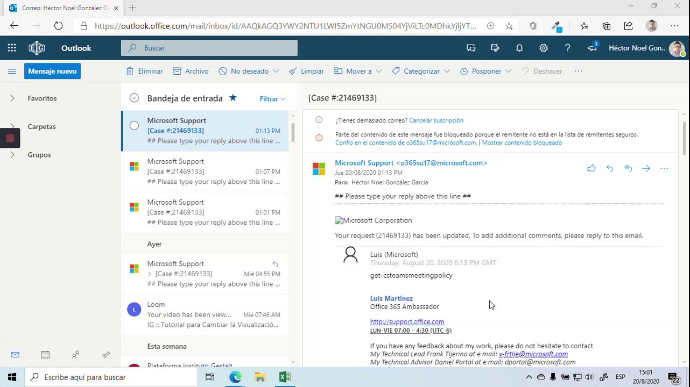Click the v-frtije@microsoft.com email link

click(533, 354)
